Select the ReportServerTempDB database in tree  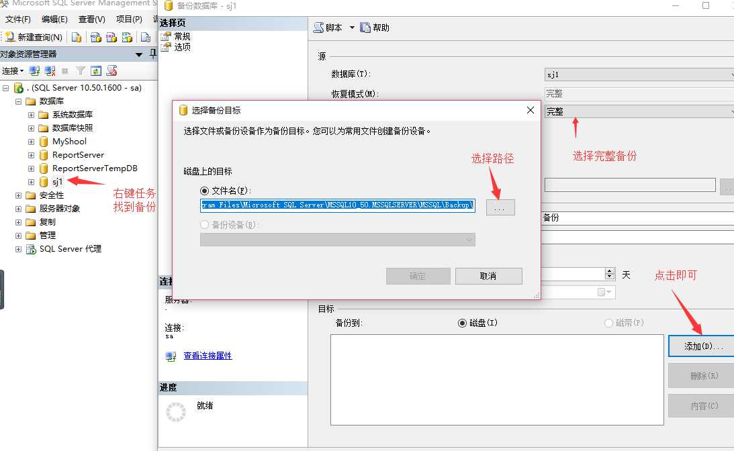(x=95, y=168)
